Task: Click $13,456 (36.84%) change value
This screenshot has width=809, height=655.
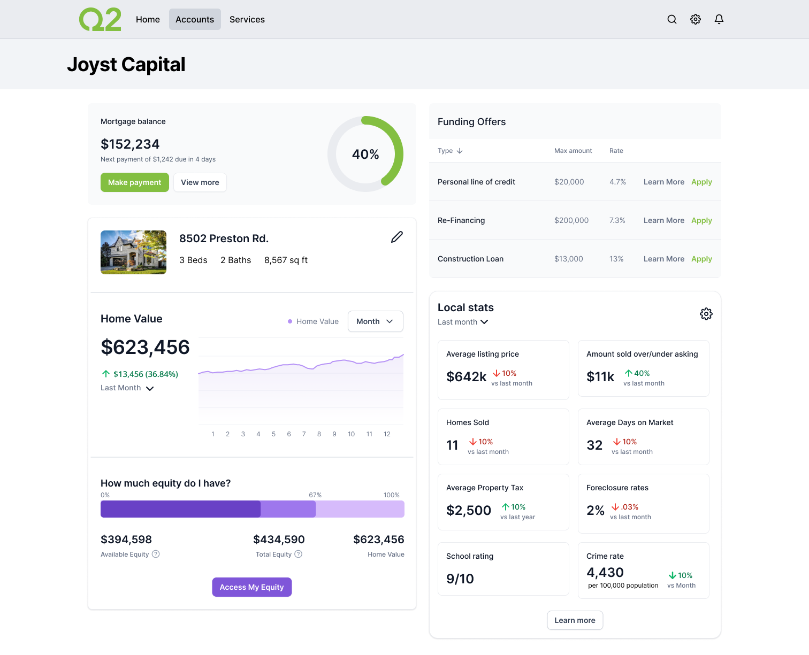Action: click(x=146, y=374)
